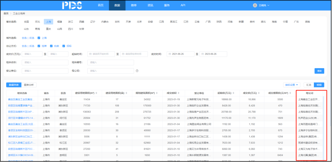Uncheck the 拍卖 checkbox
The image size is (332, 162).
tap(51, 46)
